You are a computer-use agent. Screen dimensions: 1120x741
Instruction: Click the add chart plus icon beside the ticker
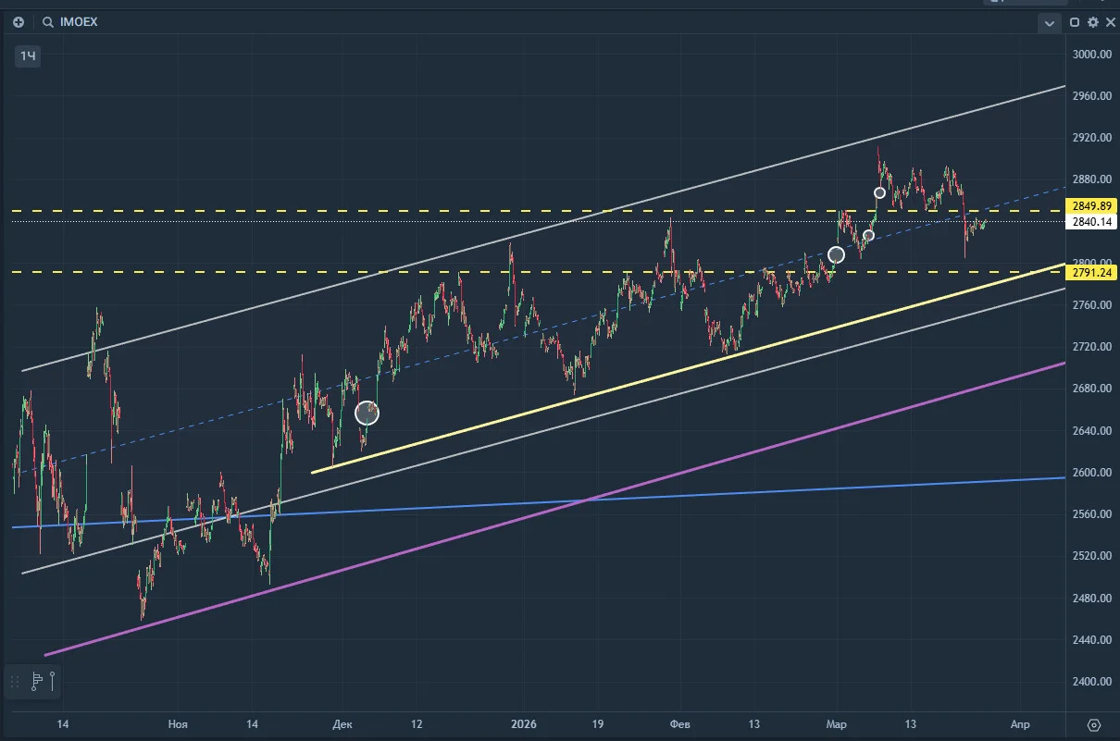pos(19,22)
